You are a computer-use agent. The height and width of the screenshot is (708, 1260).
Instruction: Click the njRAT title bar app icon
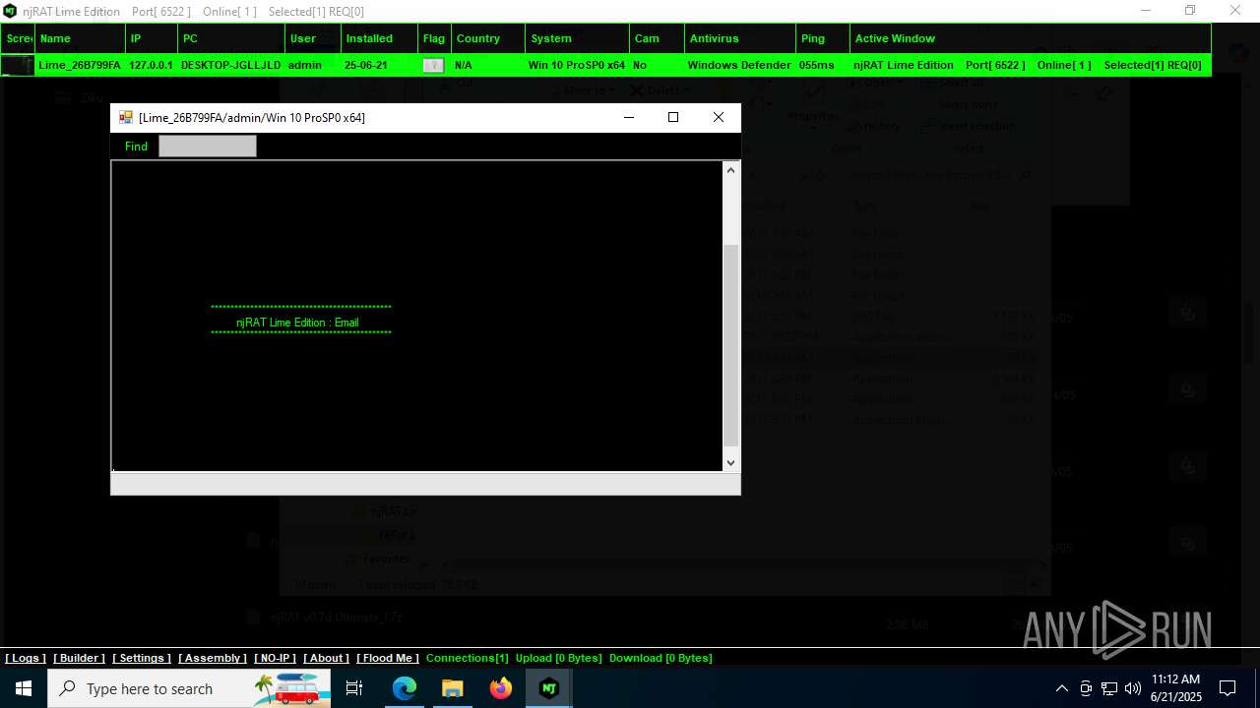10,11
